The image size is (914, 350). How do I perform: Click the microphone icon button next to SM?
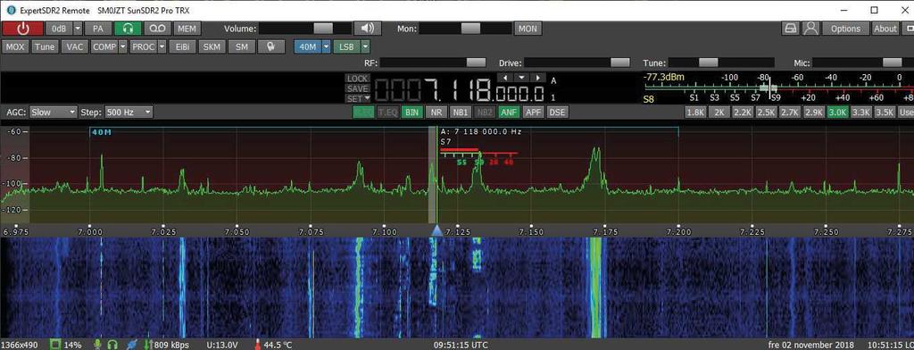point(271,46)
